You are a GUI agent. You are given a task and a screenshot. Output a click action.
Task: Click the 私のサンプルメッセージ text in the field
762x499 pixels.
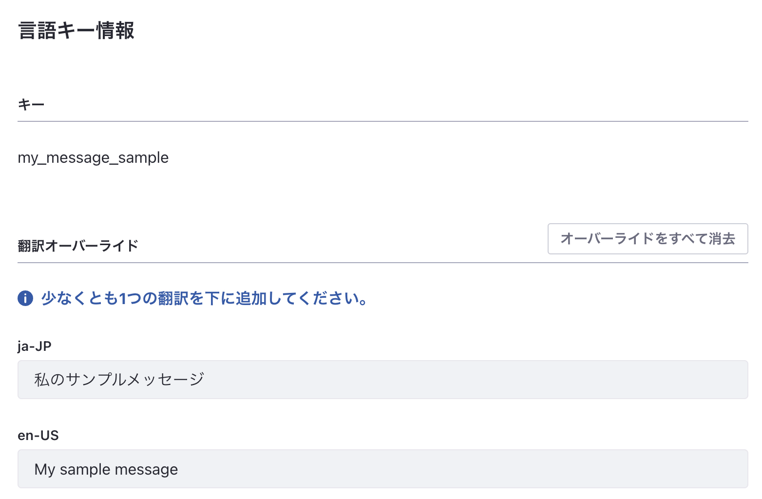[119, 380]
